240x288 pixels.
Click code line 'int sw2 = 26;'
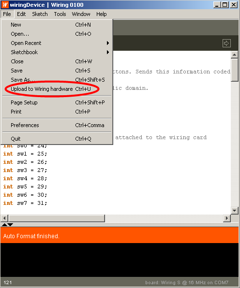[25, 162]
